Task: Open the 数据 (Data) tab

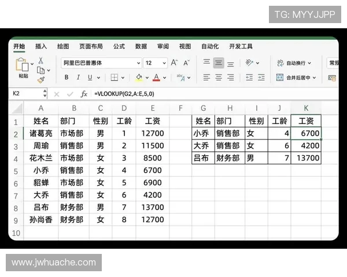Action: [141, 46]
